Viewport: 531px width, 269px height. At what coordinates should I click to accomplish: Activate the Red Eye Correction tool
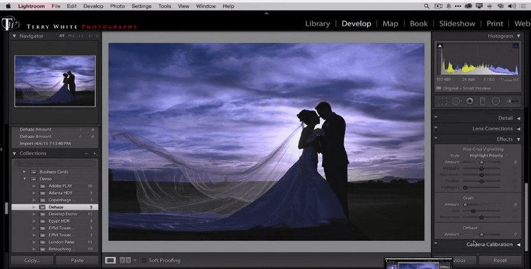(470, 101)
